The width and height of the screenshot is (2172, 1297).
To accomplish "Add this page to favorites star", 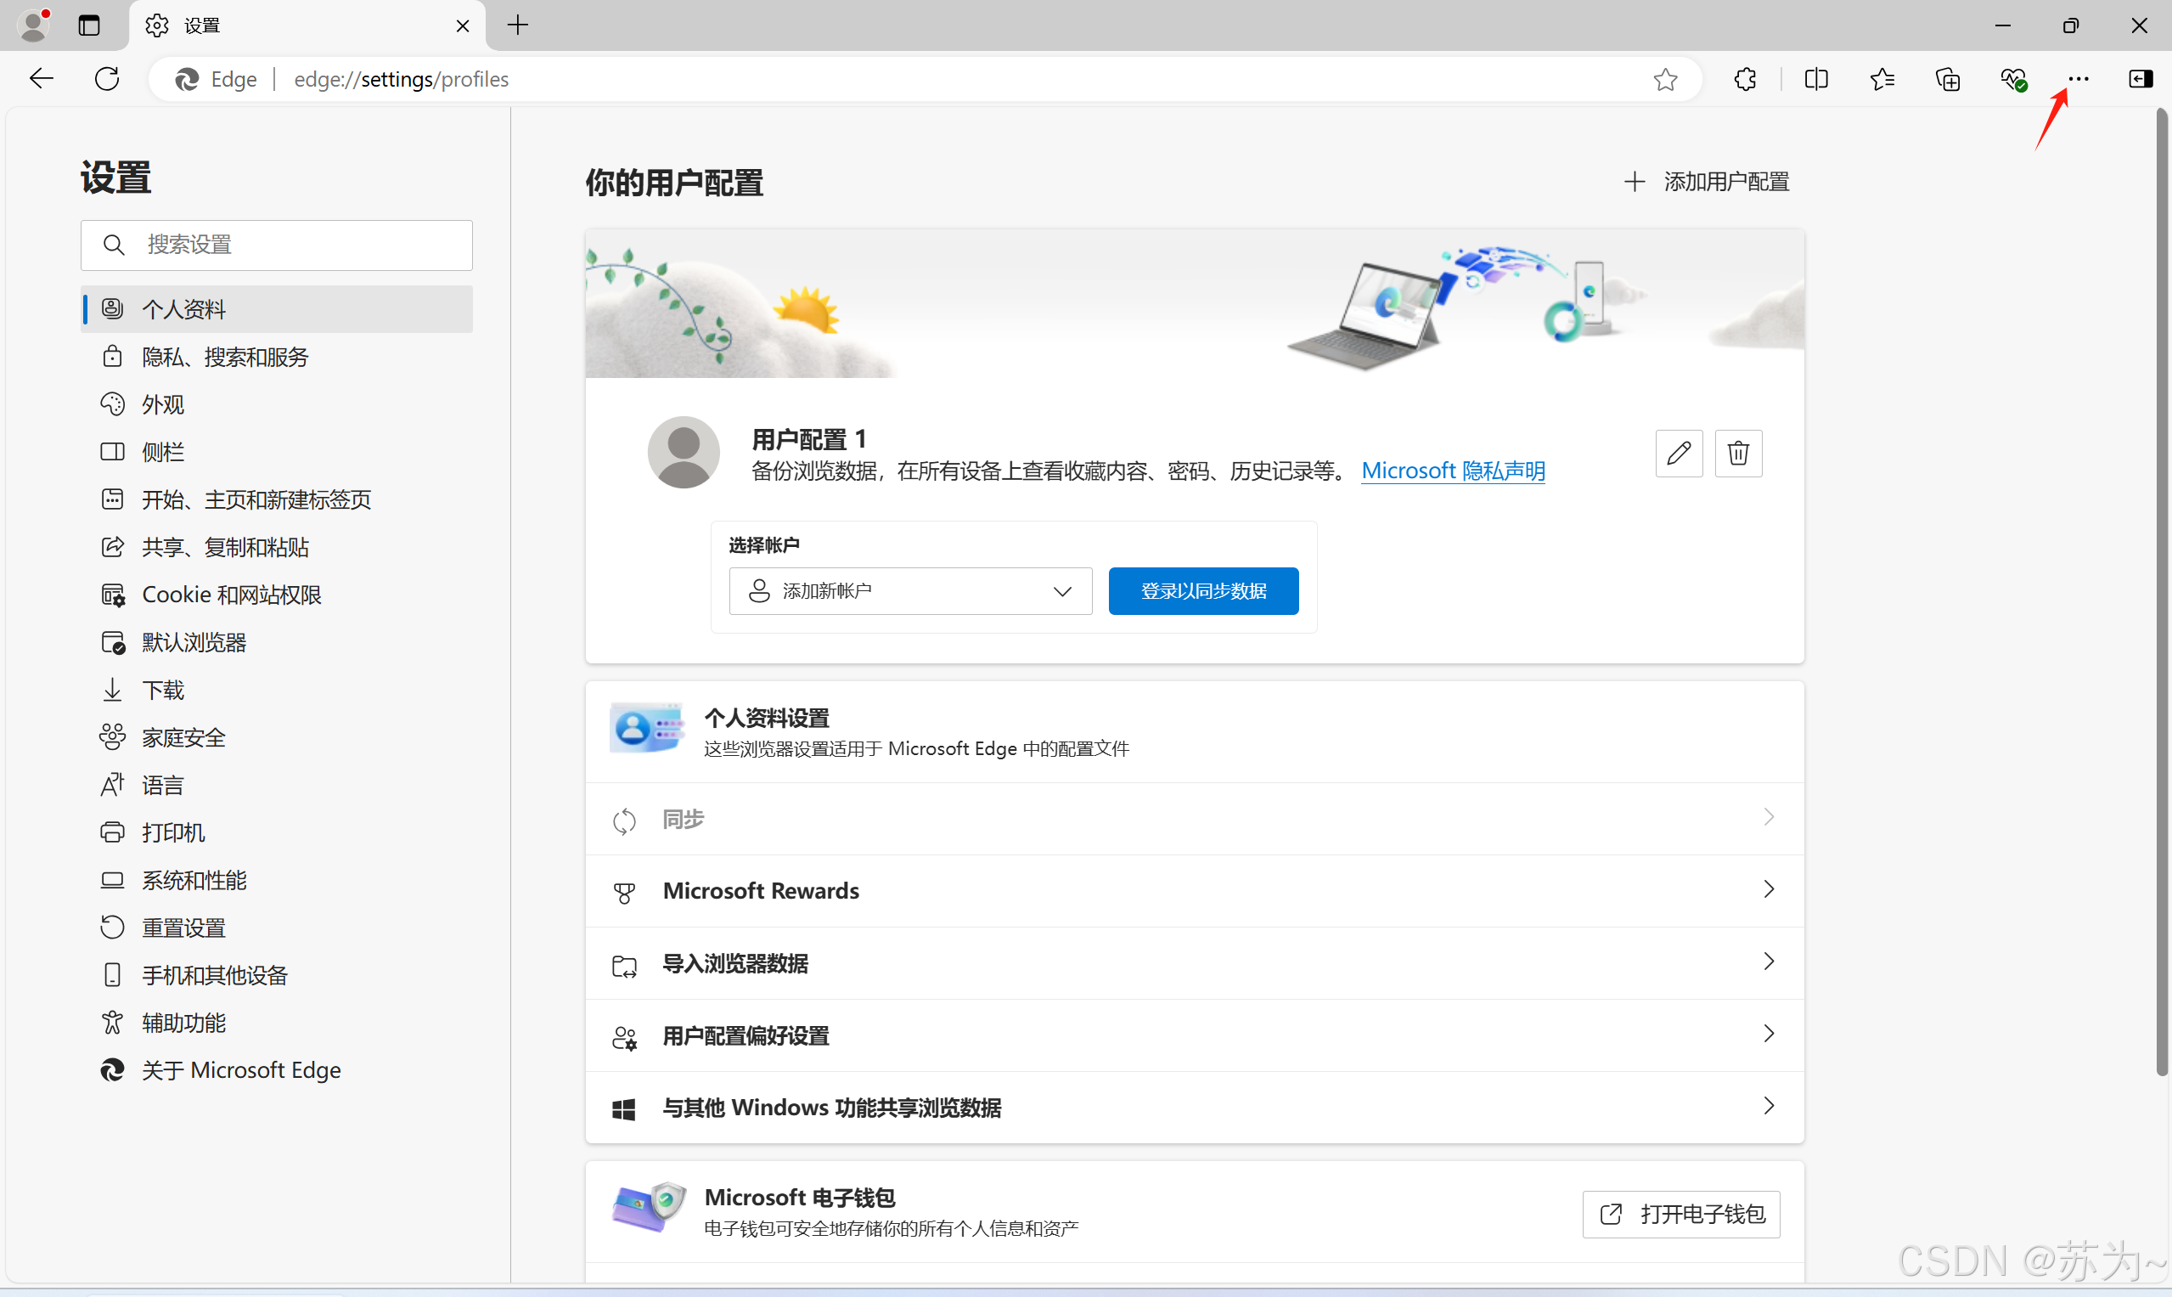I will pyautogui.click(x=1665, y=80).
